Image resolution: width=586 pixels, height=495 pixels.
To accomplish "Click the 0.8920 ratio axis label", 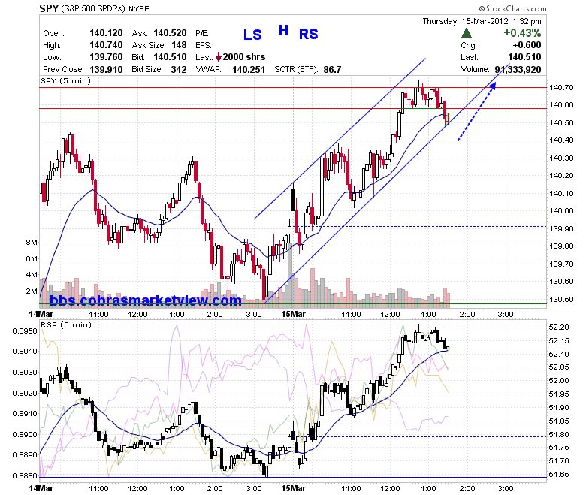I will 25,393.
